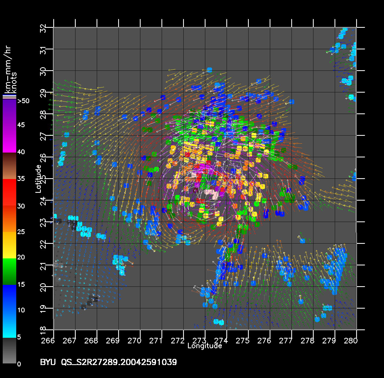This screenshot has height=378, width=384.
Task: Click the orange 25-30 knots legend band
Action: 9,219
